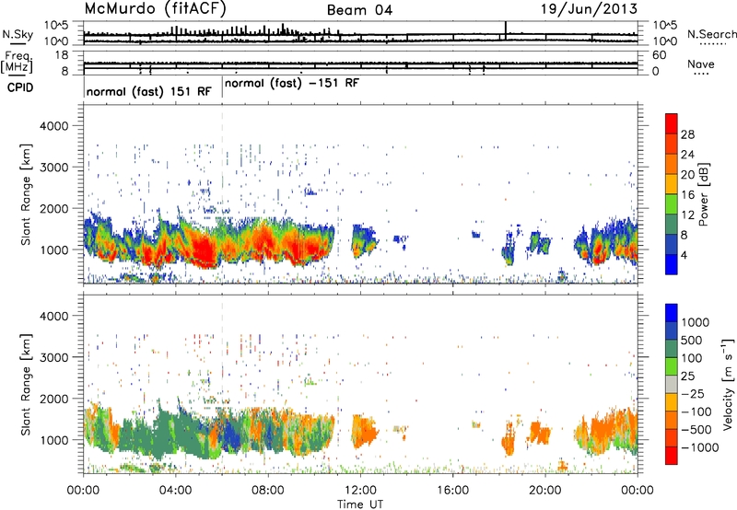Image resolution: width=737 pixels, height=510 pixels.
Task: Click the gray -25 to 25 velocity swatch
Action: (x=672, y=385)
